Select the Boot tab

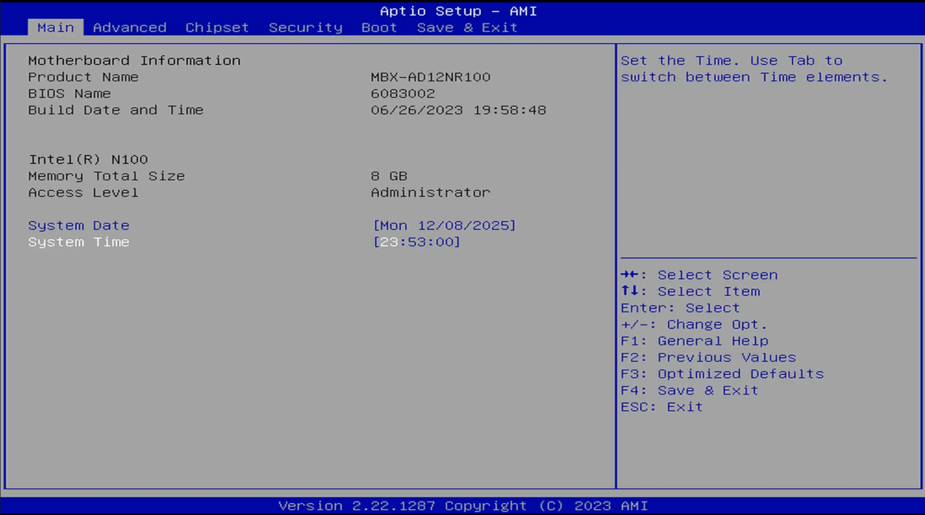click(379, 28)
